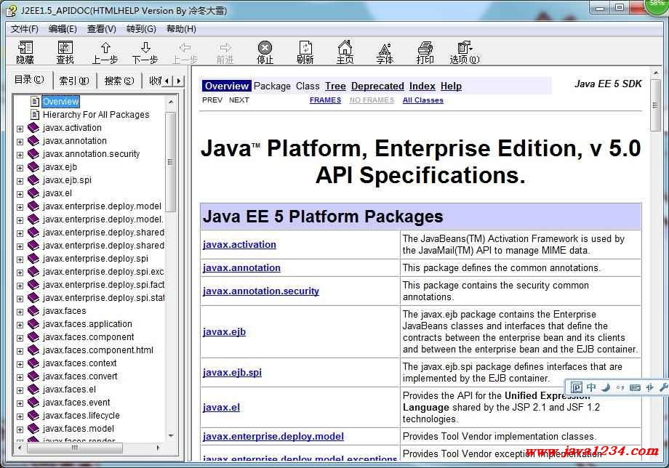Click tab strip scroll right arrow

179,81
